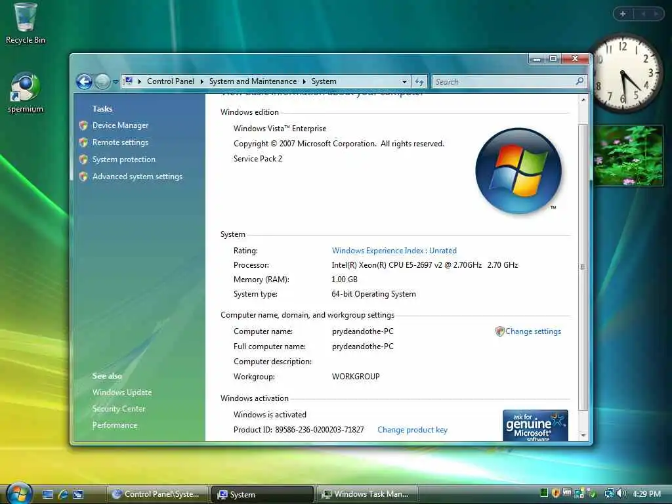Screen dimensions: 672x504
Task: Click the security alert shield tray icon
Action: pos(555,493)
